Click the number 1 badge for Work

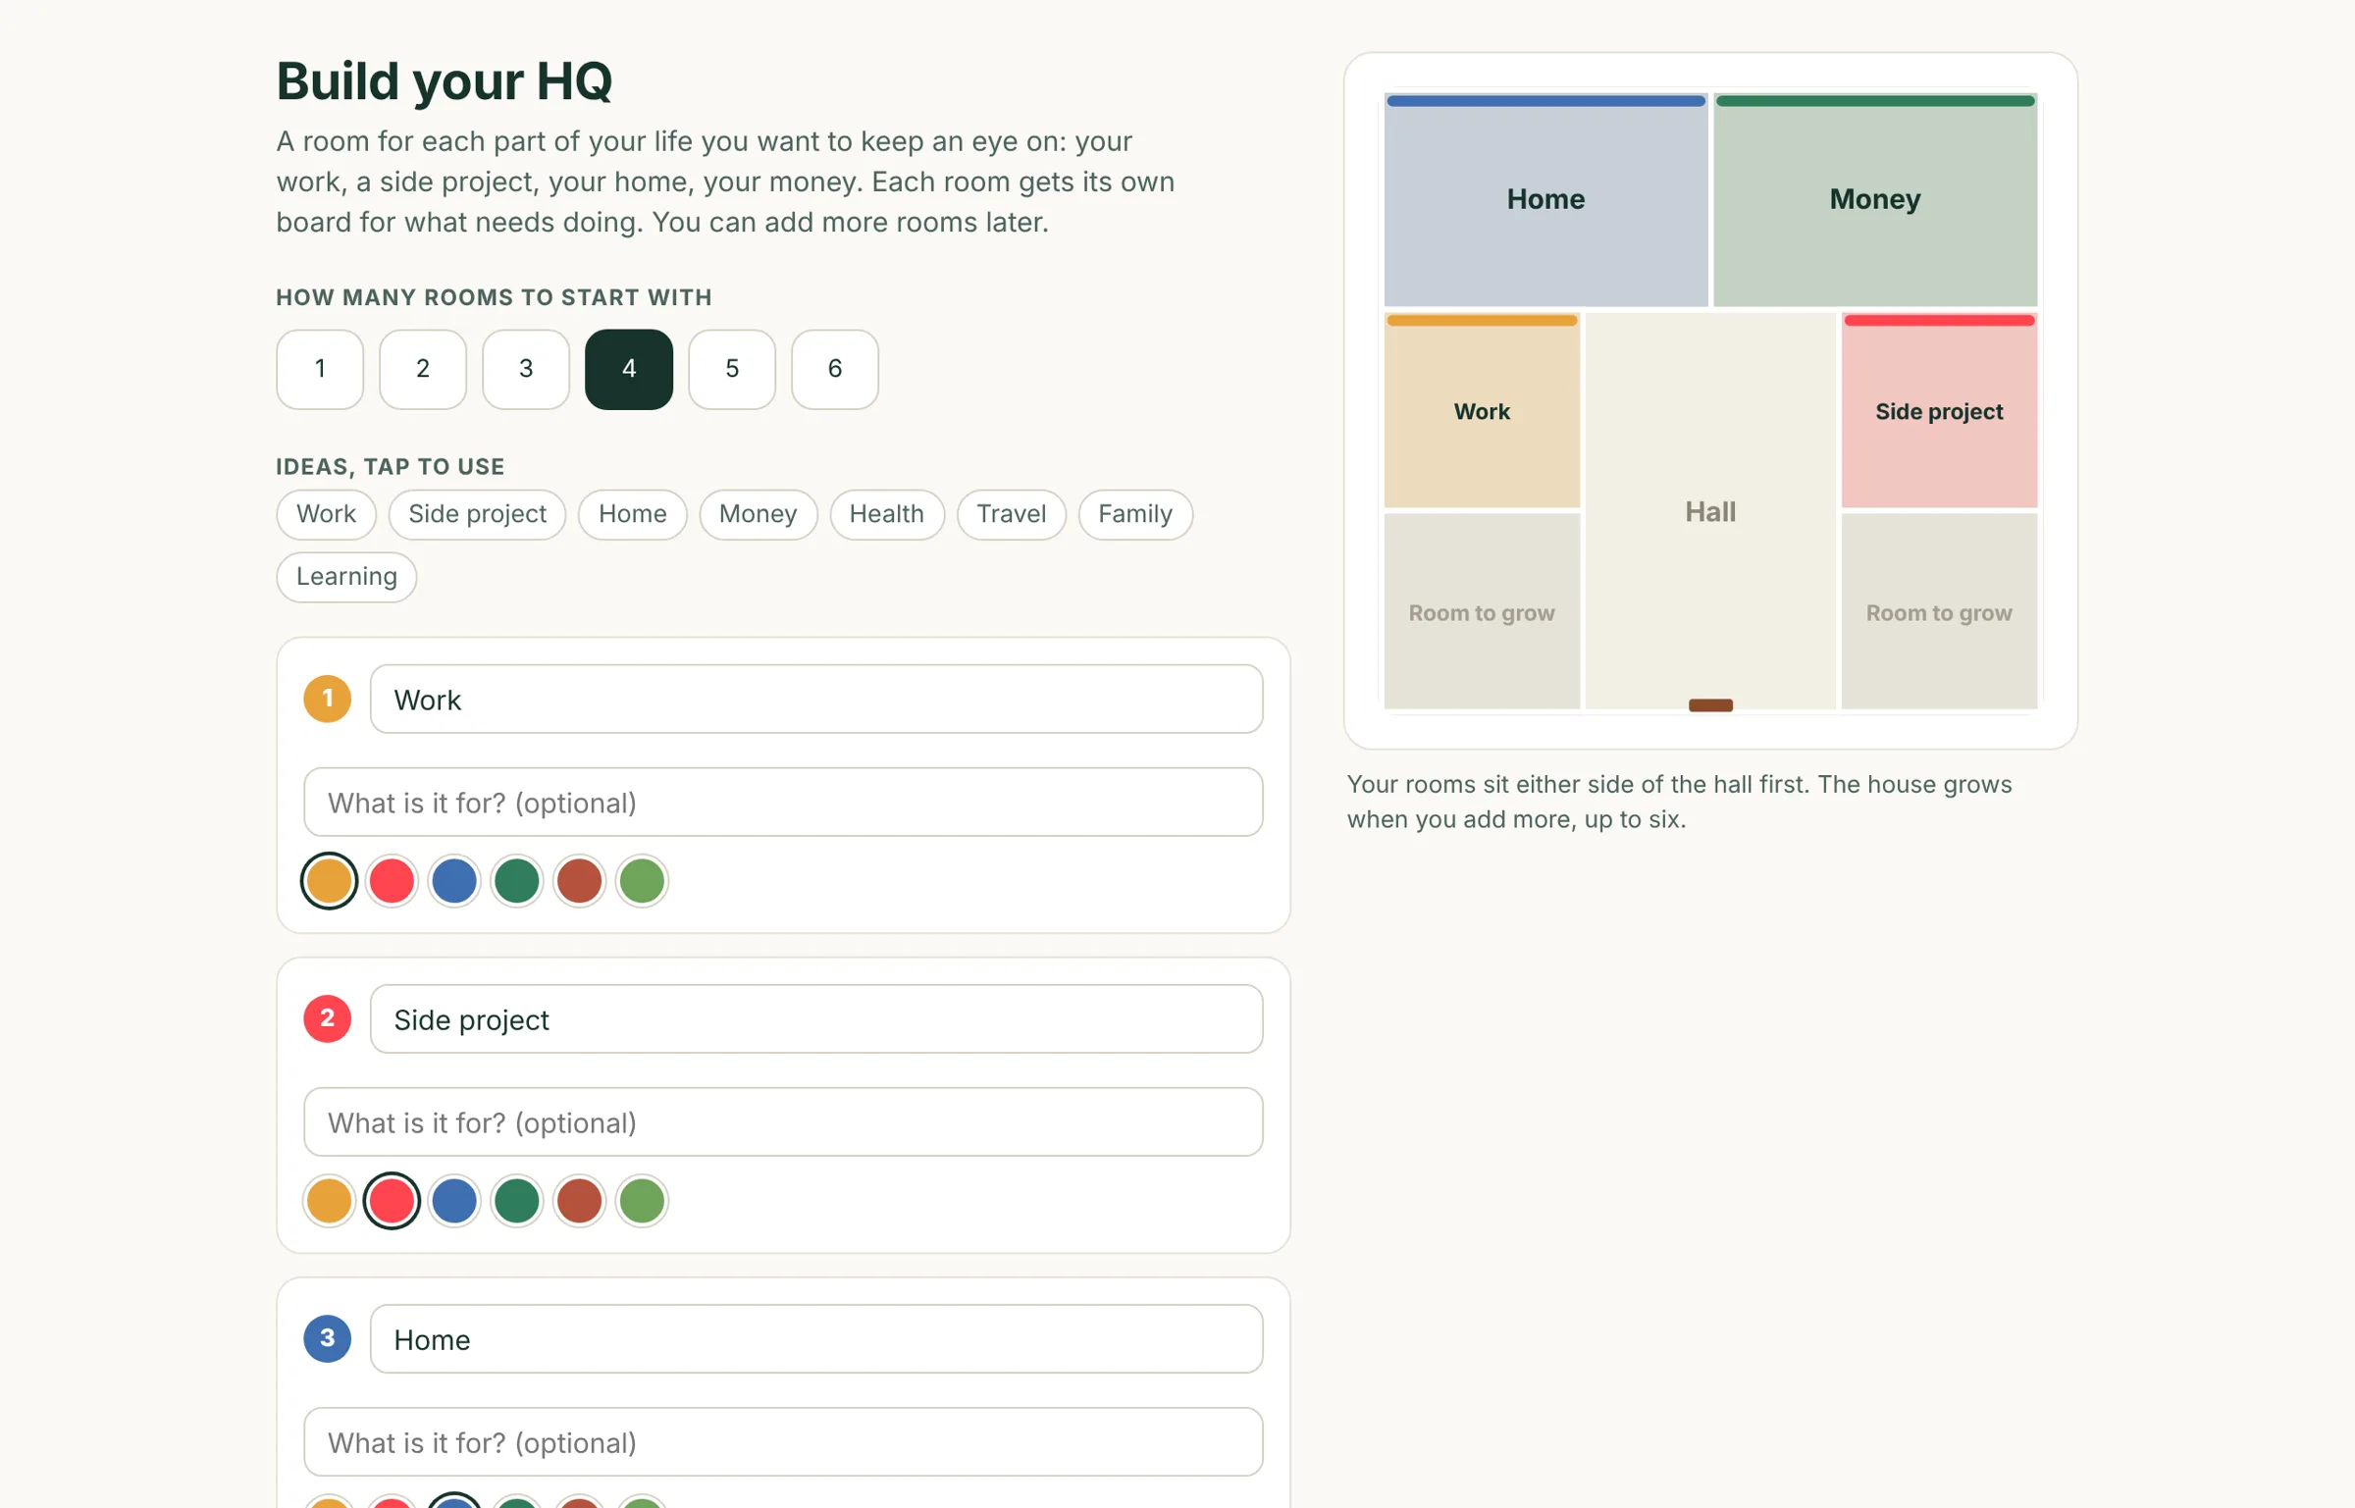[328, 700]
